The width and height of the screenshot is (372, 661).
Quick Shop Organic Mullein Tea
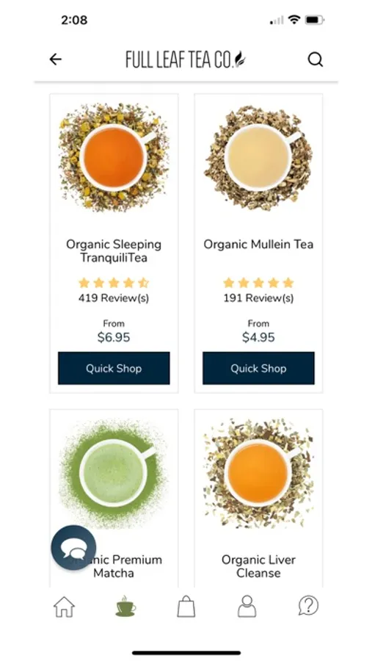pos(258,368)
